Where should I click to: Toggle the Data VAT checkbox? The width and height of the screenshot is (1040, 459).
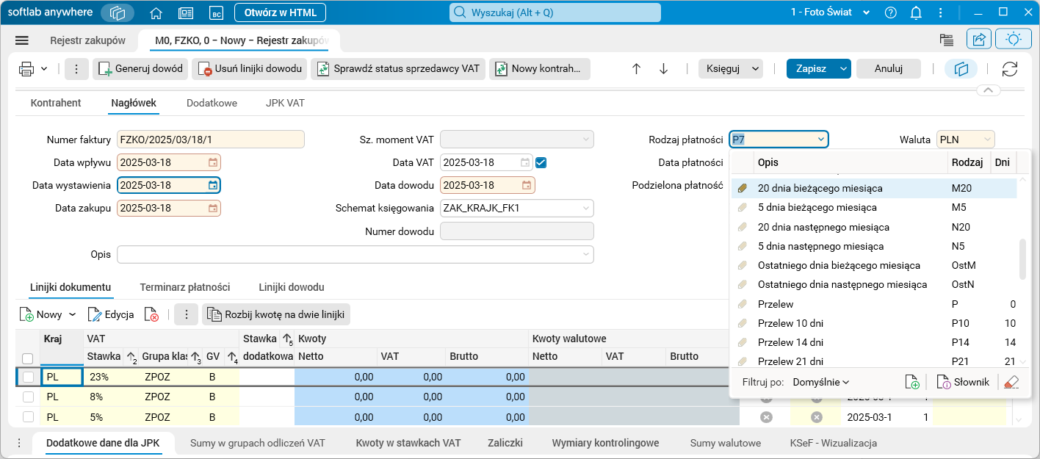pyautogui.click(x=541, y=162)
